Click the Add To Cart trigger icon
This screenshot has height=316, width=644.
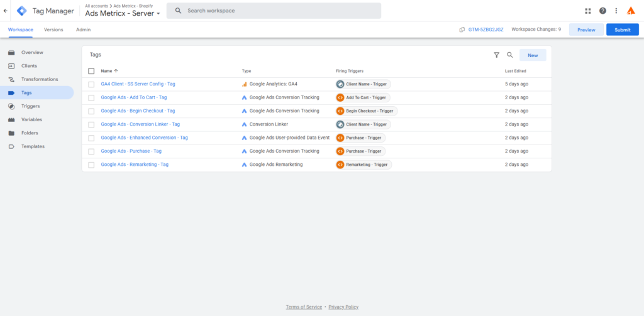(340, 97)
